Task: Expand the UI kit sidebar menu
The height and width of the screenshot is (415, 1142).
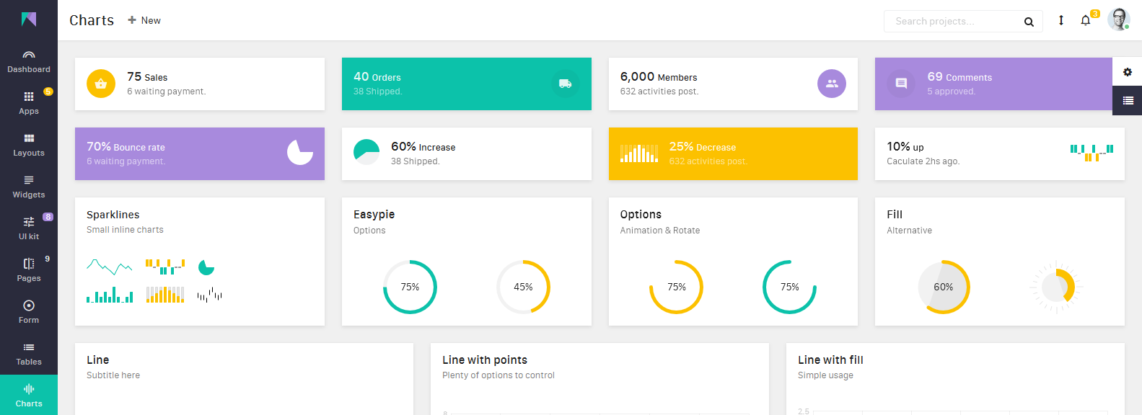Action: 29,228
